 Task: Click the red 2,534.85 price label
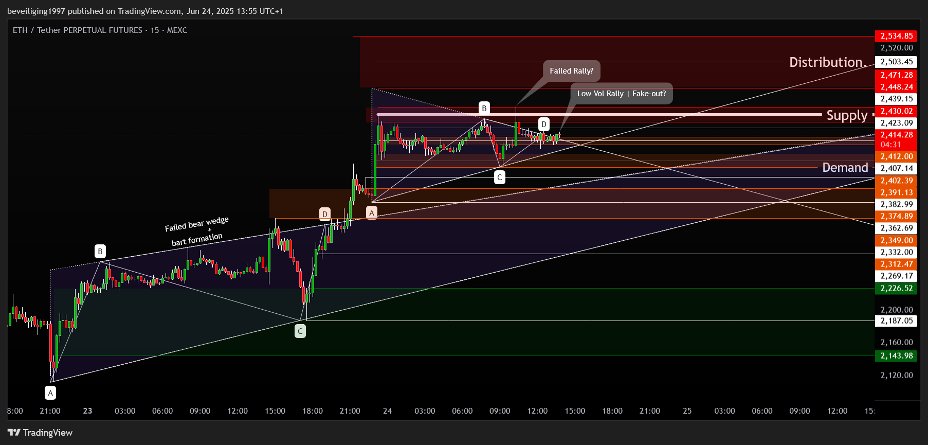[x=896, y=36]
